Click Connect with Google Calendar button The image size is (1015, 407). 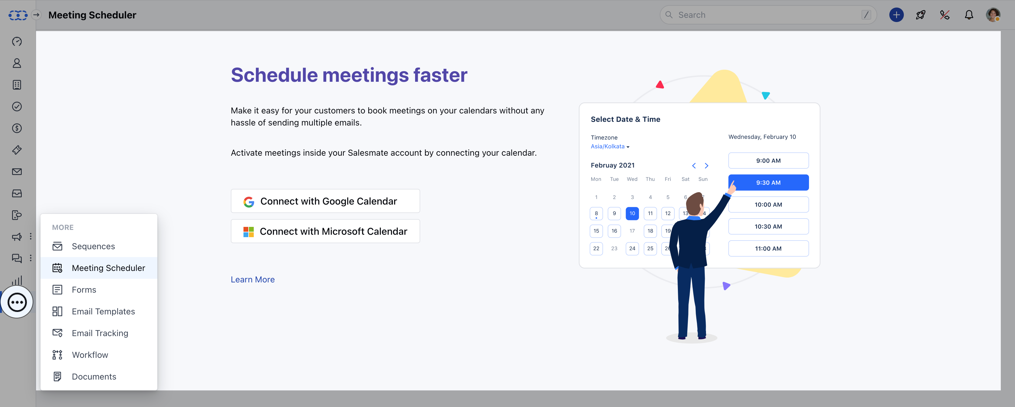click(x=325, y=201)
